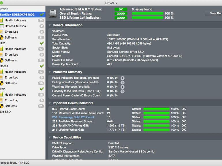The width and height of the screenshot is (222, 166).
Task: Click the green checkmark next to Hit2
Action: click(42, 43)
